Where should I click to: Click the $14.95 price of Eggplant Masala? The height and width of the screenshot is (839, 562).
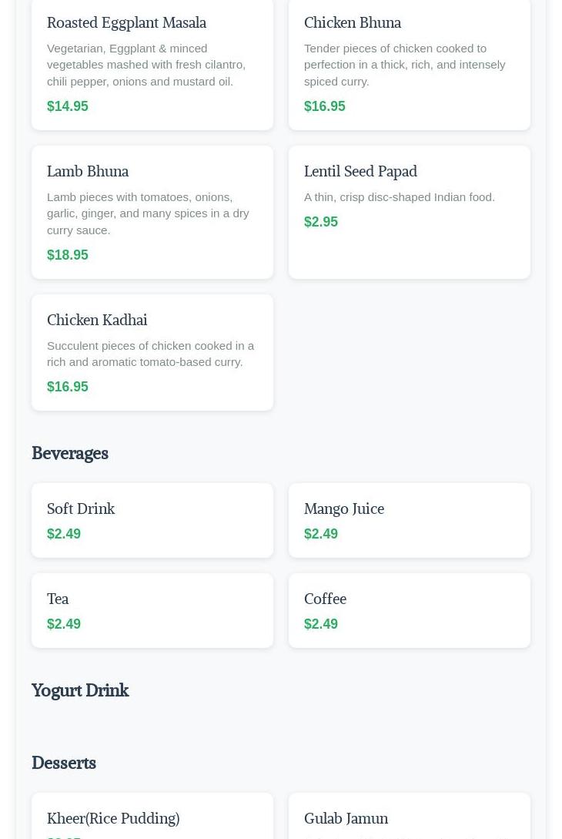67,106
